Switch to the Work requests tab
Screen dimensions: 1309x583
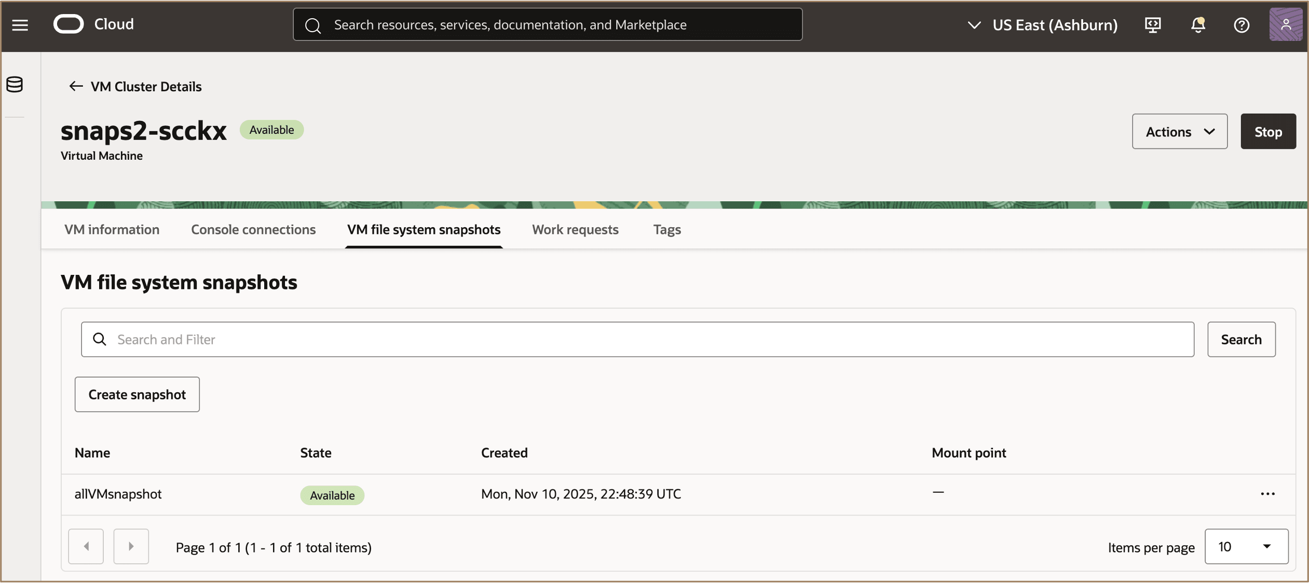point(575,229)
